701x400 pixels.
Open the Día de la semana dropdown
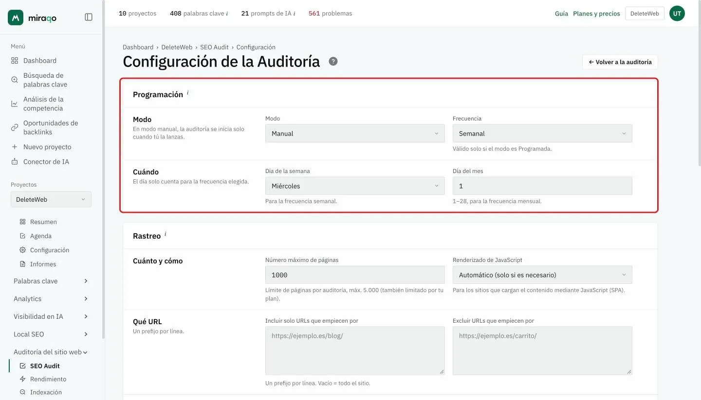[355, 186]
